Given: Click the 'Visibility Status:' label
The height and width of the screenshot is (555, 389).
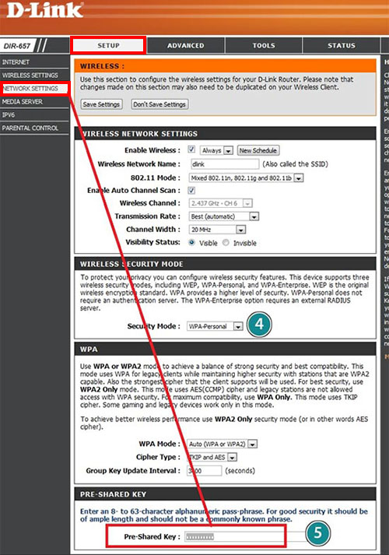Looking at the screenshot, I should click(x=152, y=242).
